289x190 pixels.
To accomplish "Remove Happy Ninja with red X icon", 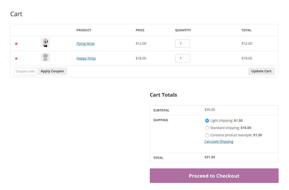I will click(16, 58).
